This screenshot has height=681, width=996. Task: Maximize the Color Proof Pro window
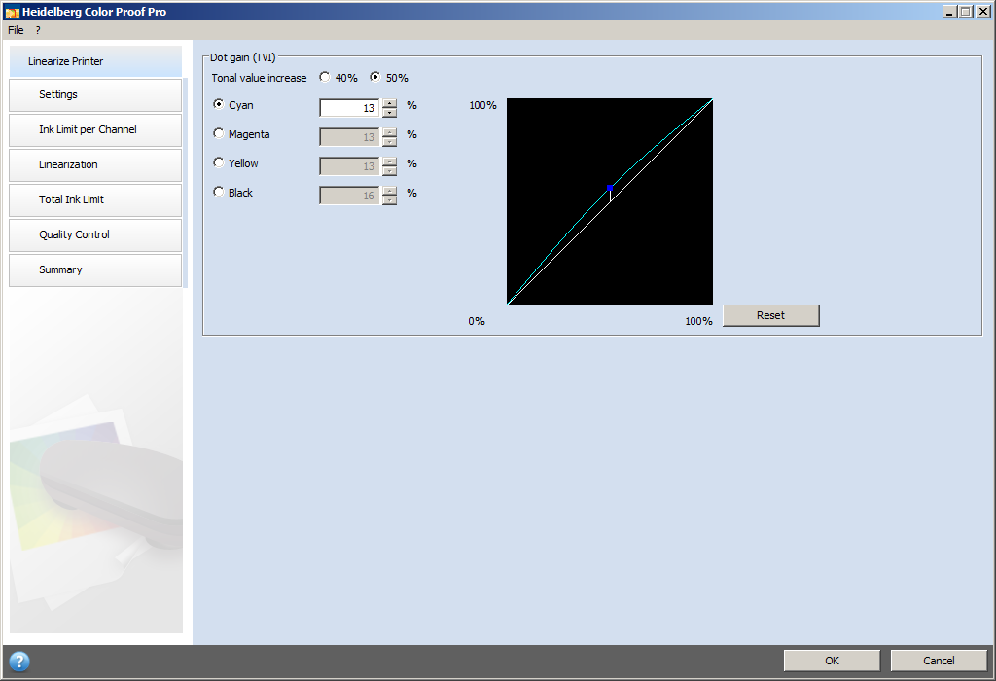pyautogui.click(x=966, y=12)
